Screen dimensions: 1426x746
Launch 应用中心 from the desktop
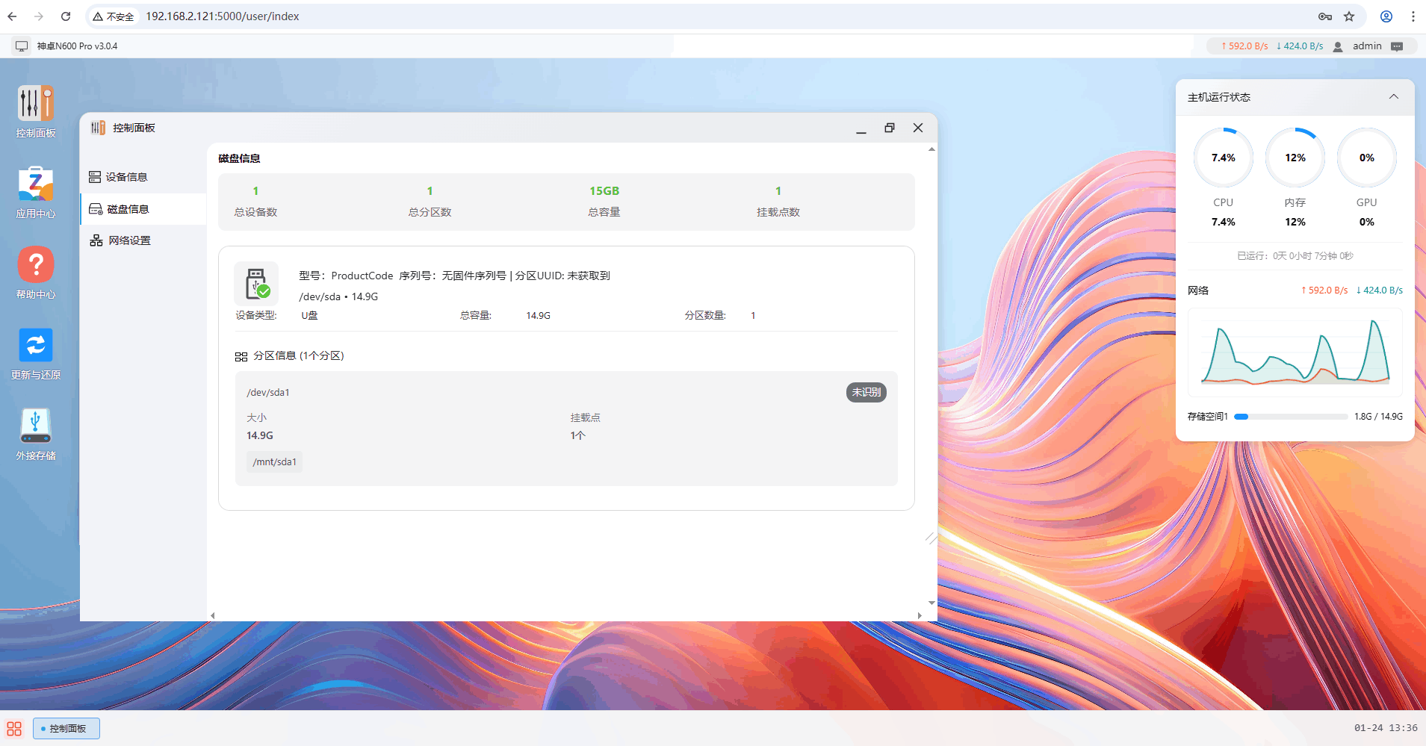pyautogui.click(x=36, y=192)
